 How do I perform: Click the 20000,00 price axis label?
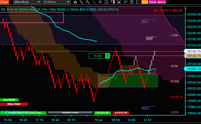(x=194, y=95)
